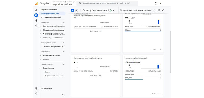Open septminor.online property selector dropdown
The width and height of the screenshot is (204, 98).
[62, 4]
